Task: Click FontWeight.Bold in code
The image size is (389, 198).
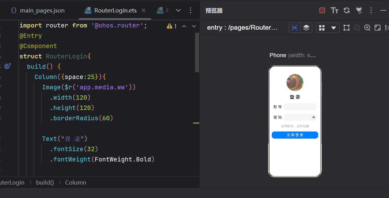Action: 123,159
